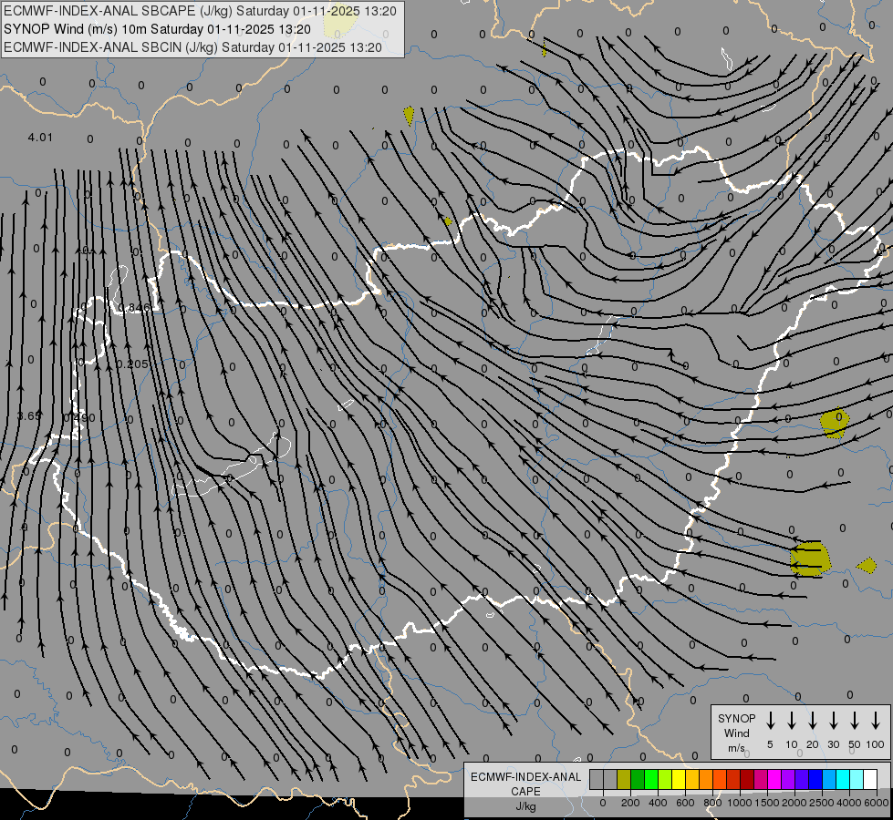Click the olive CAPE patch with dotted outline
Screen dimensions: 893x820
pyautogui.click(x=835, y=424)
